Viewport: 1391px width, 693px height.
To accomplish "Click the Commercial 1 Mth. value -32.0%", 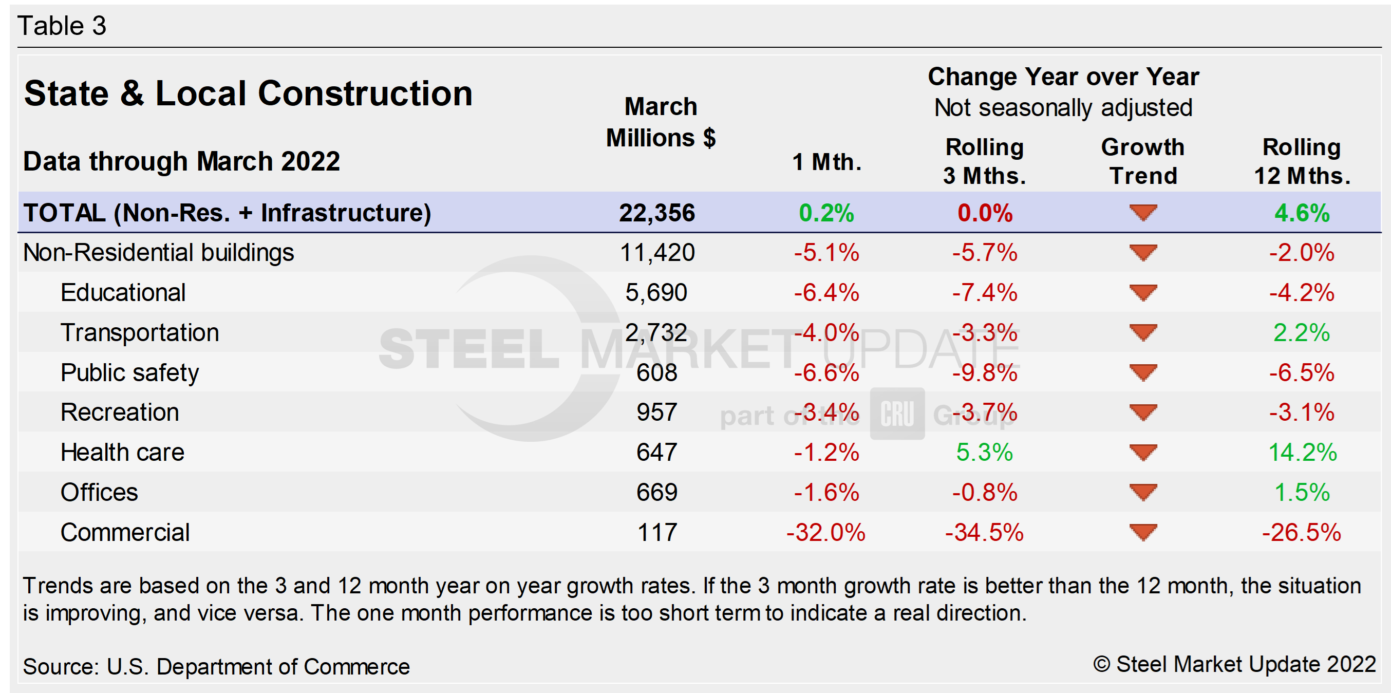I will (825, 532).
